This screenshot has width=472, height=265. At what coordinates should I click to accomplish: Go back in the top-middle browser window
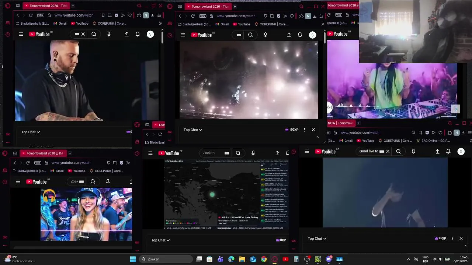pos(180,16)
